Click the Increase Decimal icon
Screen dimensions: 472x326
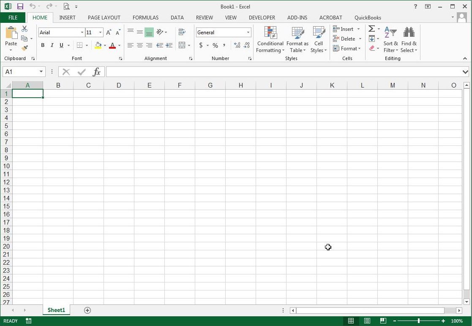click(x=237, y=45)
